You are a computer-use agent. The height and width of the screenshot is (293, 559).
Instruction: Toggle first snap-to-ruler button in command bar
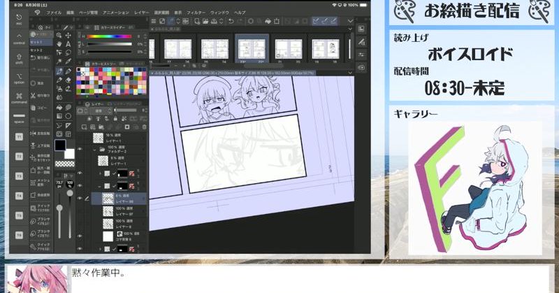point(316,22)
